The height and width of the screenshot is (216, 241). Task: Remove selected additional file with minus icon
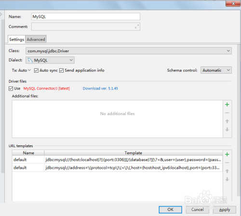pyautogui.click(x=227, y=113)
